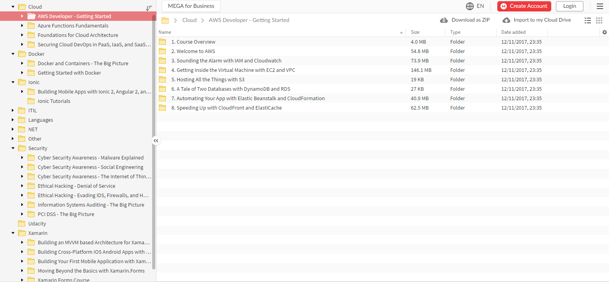Click the left tree panel scrollbar
609x282 pixels.
[x=154, y=142]
